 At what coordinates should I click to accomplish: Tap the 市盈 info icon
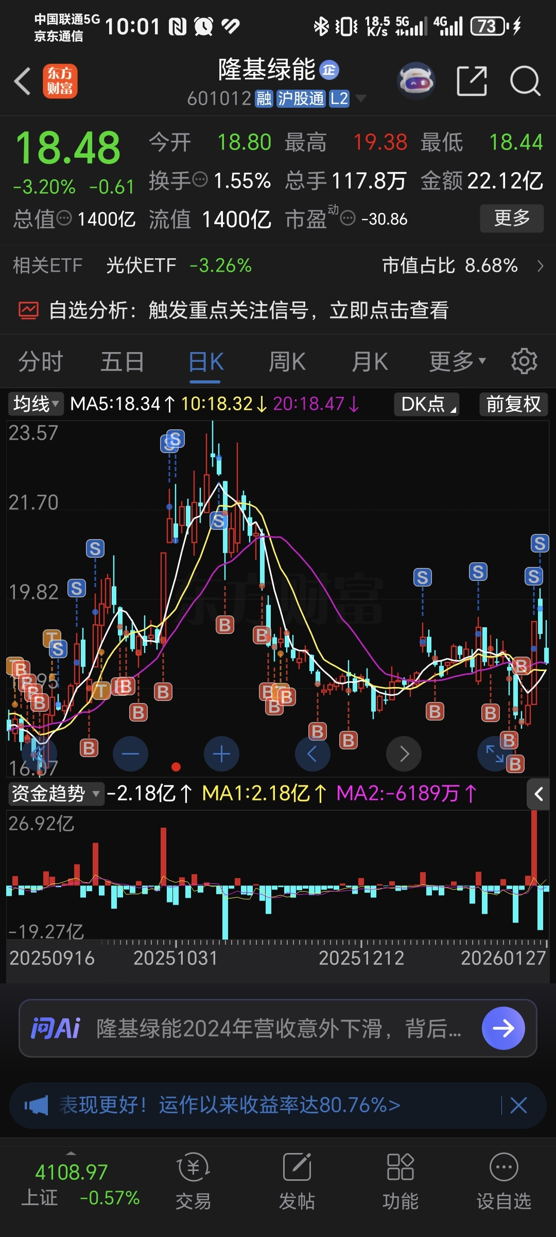348,219
